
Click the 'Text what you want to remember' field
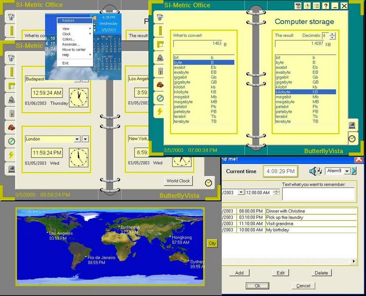[318, 194]
